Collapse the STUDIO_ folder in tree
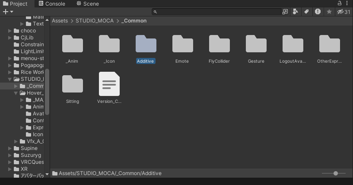Viewport: 353px width, 185px height. 10,79
